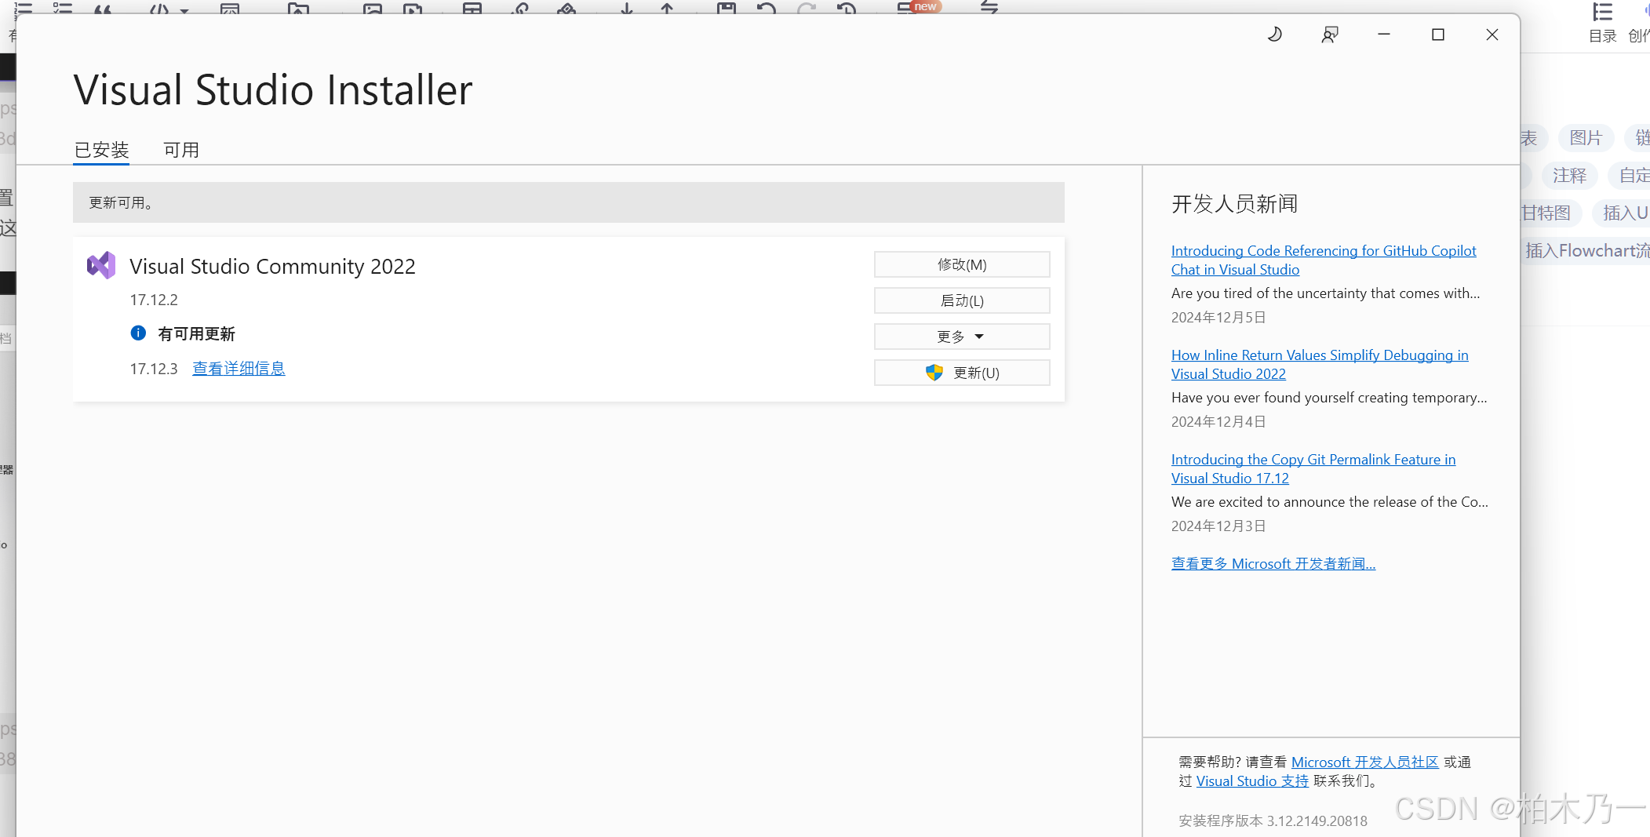Toggle the dark theme moon icon
Image resolution: width=1650 pixels, height=837 pixels.
pos(1275,35)
